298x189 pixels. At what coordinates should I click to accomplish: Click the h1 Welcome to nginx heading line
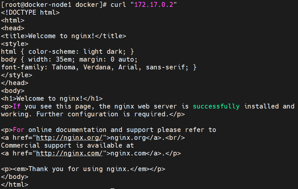pos(52,98)
